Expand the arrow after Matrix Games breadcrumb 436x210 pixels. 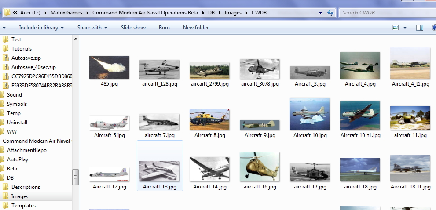88,13
